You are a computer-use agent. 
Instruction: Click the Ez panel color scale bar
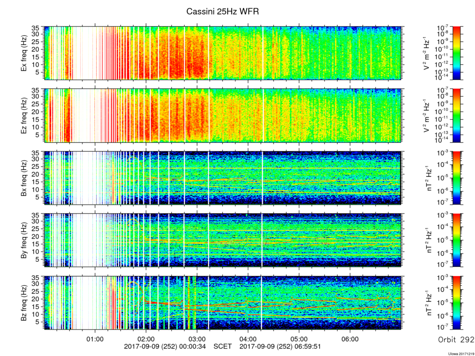click(x=456, y=116)
